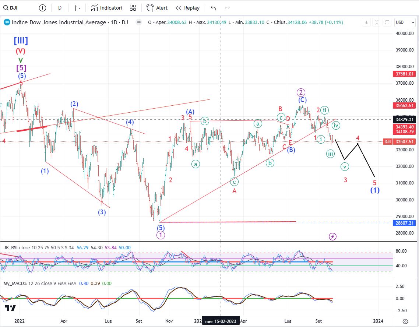The image size is (419, 327).
Task: Click the opening price value 34008.63
Action: [x=177, y=22]
